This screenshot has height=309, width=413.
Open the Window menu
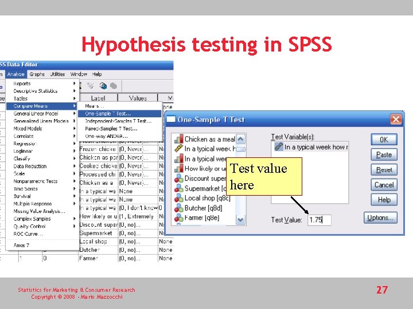pos(79,74)
